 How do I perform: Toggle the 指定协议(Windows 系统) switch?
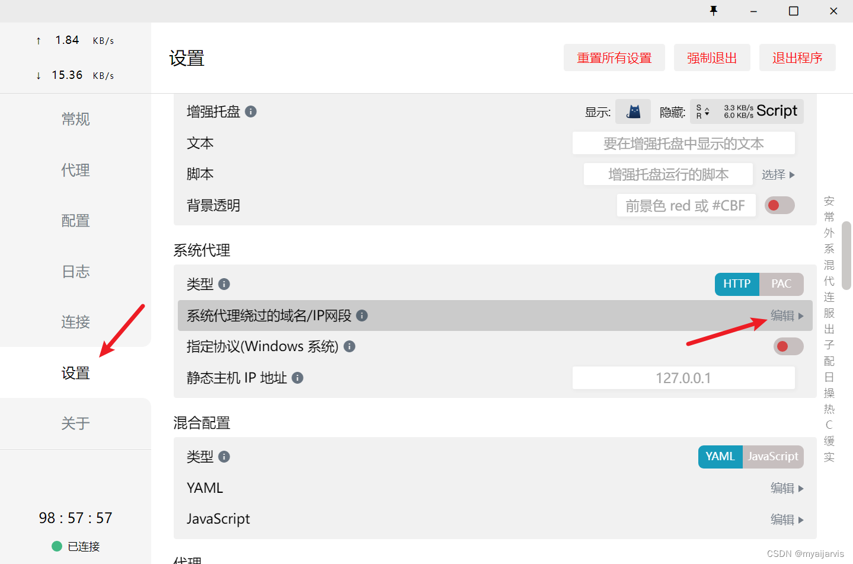click(788, 346)
